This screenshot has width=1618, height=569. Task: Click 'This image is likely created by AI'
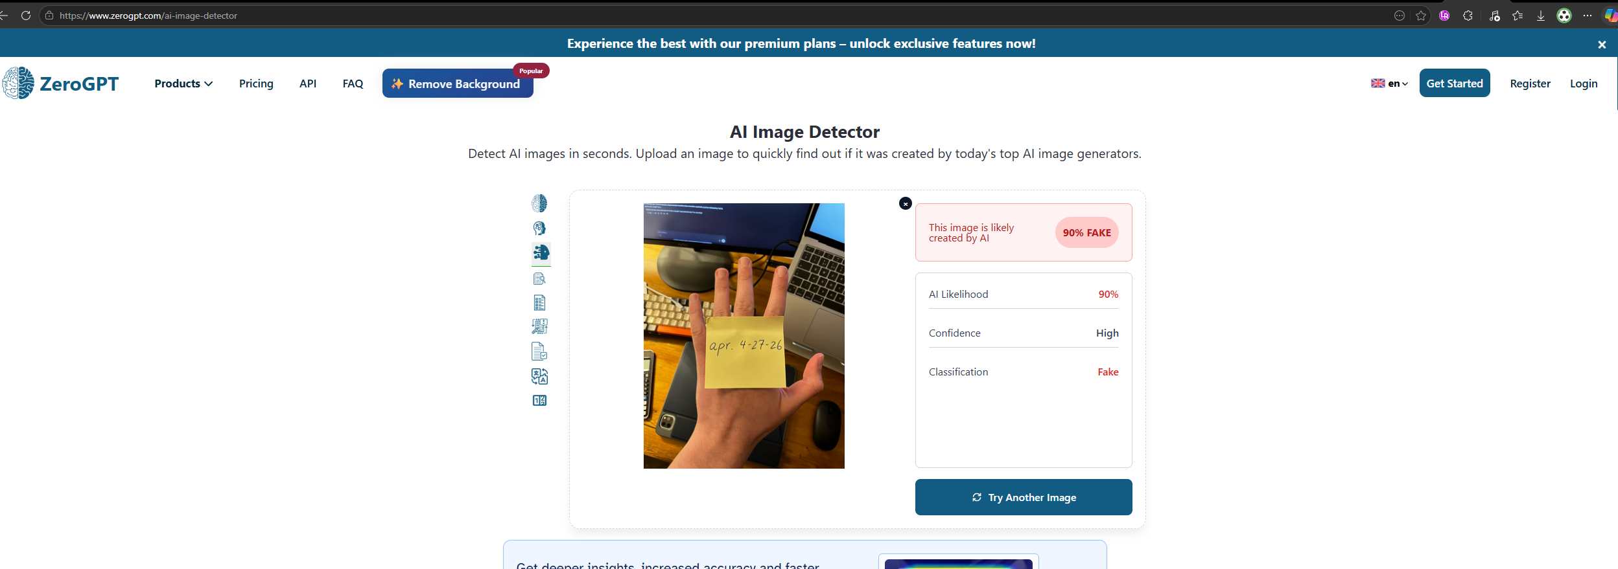tap(971, 232)
